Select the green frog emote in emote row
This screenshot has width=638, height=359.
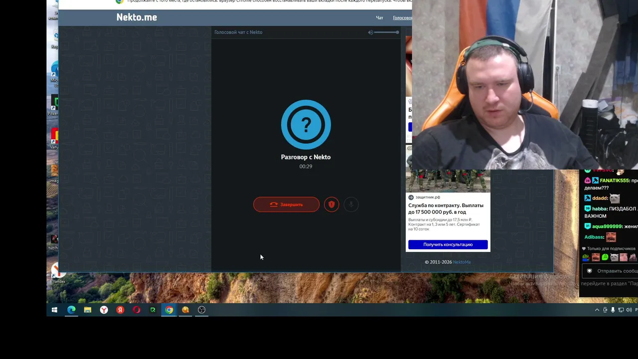click(x=605, y=257)
